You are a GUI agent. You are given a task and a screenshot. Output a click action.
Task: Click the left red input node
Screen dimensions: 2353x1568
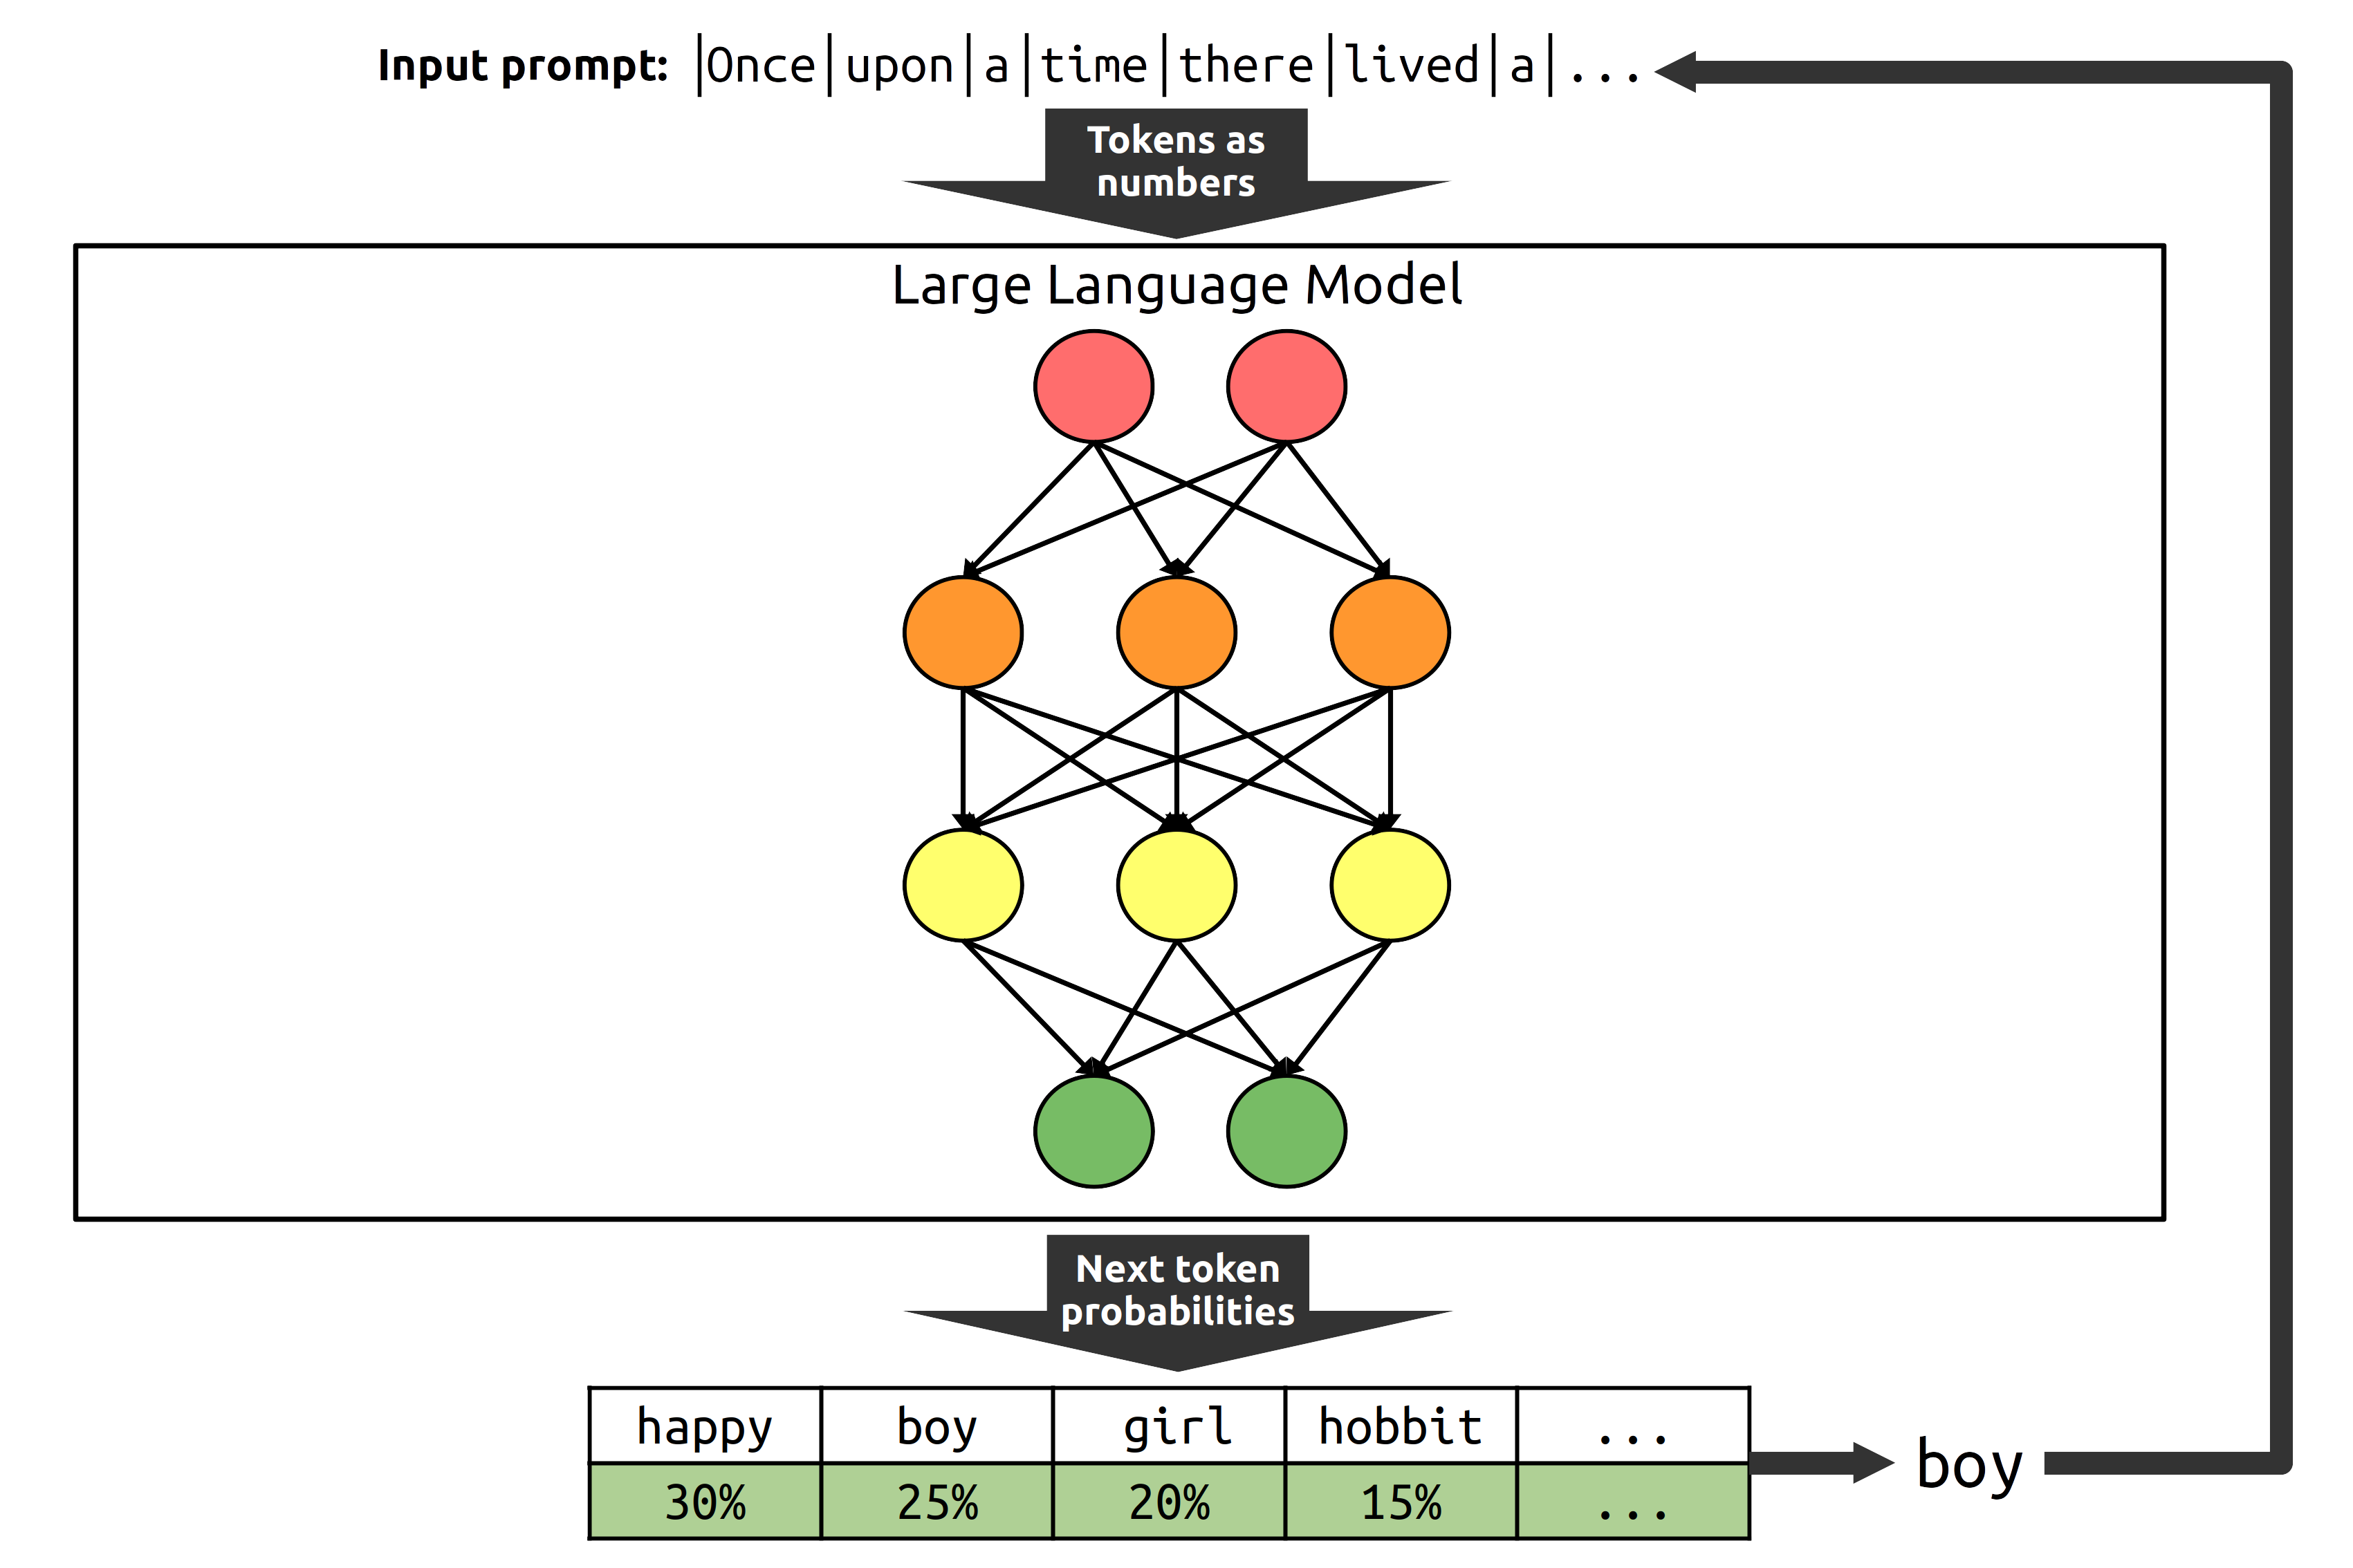[1094, 387]
